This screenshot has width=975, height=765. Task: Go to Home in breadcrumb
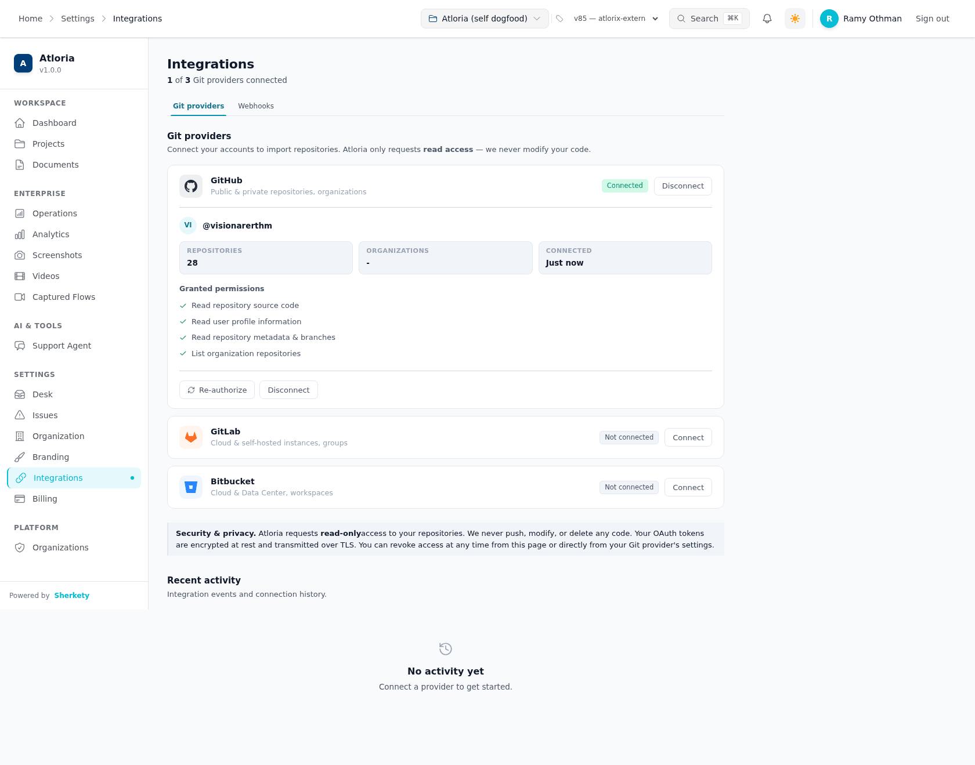30,19
